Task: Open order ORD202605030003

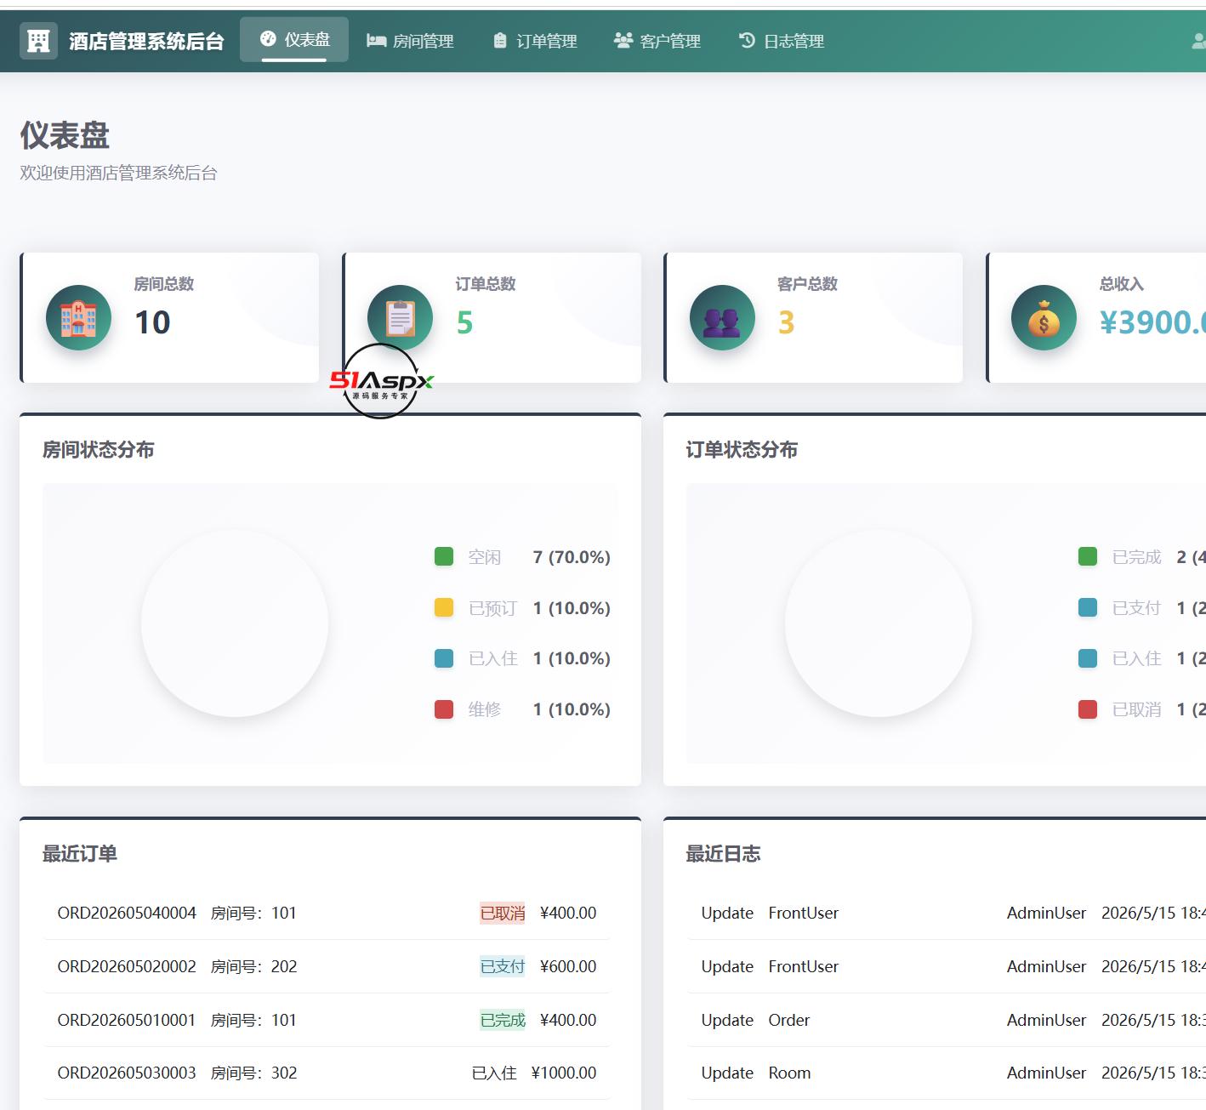Action: click(127, 1073)
